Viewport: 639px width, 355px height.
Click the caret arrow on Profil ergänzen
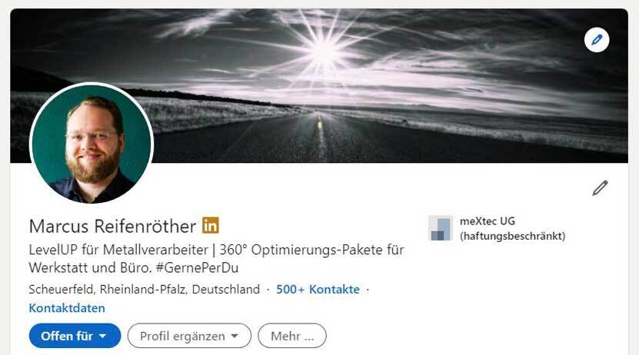click(x=235, y=336)
